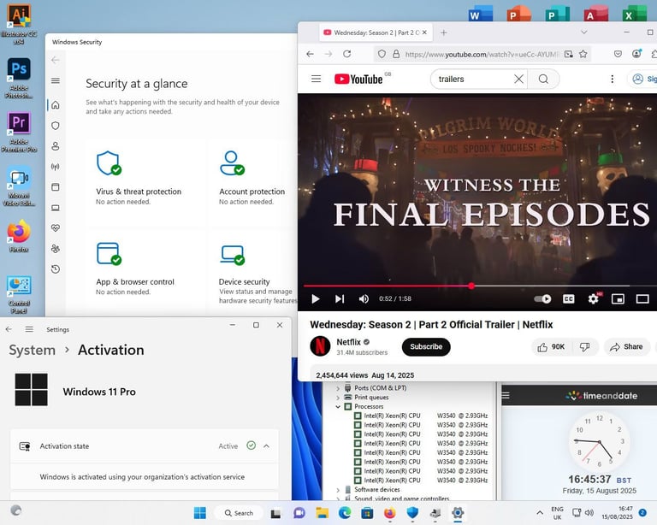The image size is (657, 525).
Task: Open App & browser control sidebar icon
Action: point(56,186)
